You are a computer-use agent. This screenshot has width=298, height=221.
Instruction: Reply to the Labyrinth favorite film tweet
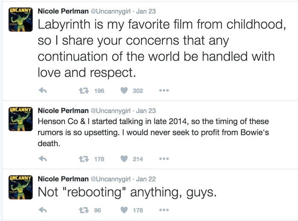click(x=43, y=91)
